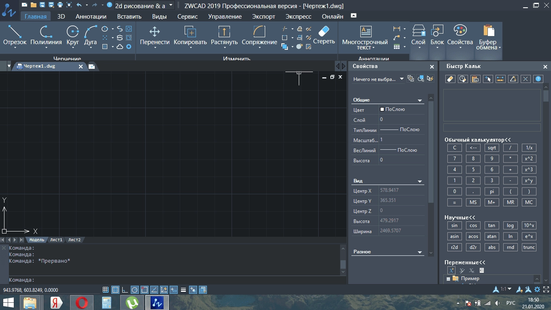Switch to the Вставить ribbon tab

(x=129, y=17)
